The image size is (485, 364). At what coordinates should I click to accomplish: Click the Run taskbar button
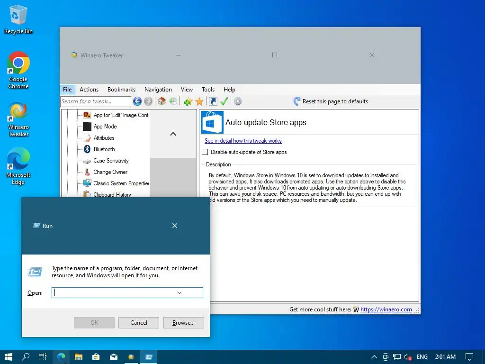[x=149, y=357]
